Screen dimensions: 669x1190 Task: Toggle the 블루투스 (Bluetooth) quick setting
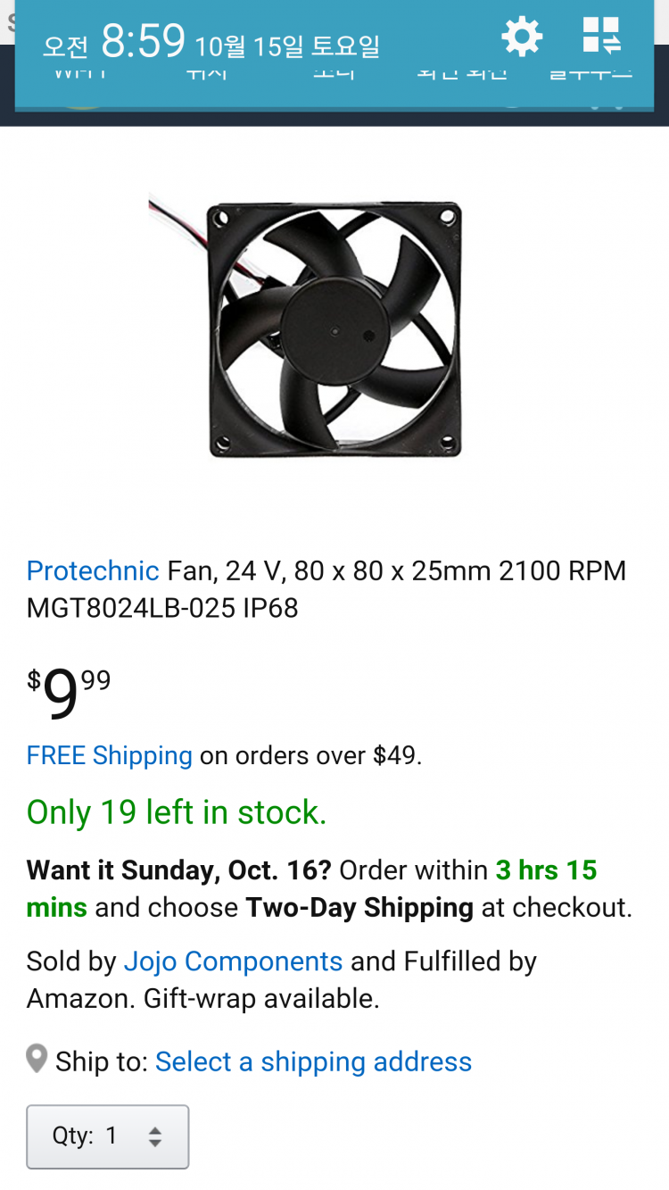click(590, 73)
